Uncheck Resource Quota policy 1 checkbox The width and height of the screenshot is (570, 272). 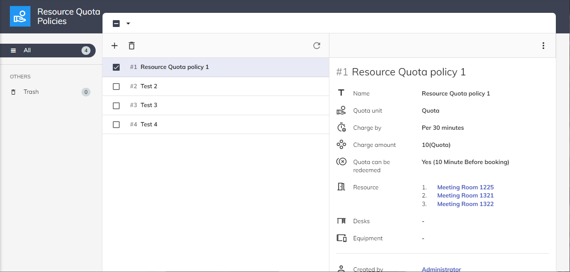(x=116, y=67)
